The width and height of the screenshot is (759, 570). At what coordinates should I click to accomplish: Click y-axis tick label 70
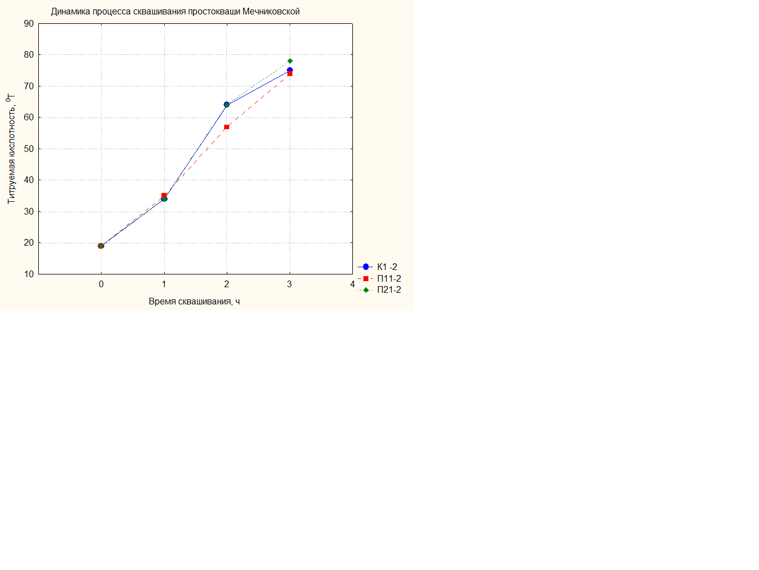pos(29,86)
